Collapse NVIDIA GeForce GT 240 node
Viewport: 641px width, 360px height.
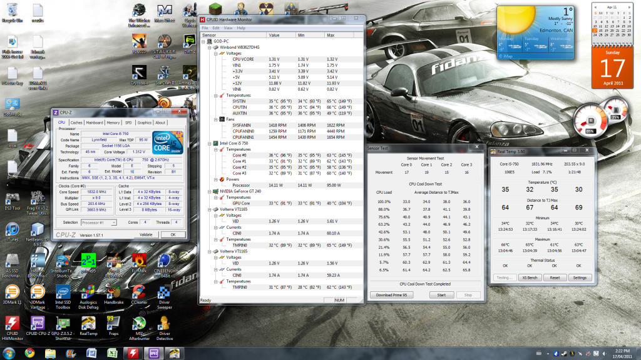(x=210, y=191)
